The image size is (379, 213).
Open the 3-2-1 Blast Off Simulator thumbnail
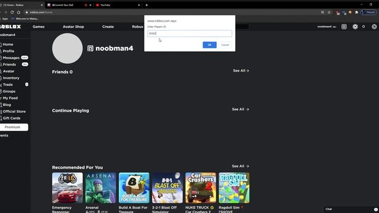(x=167, y=188)
